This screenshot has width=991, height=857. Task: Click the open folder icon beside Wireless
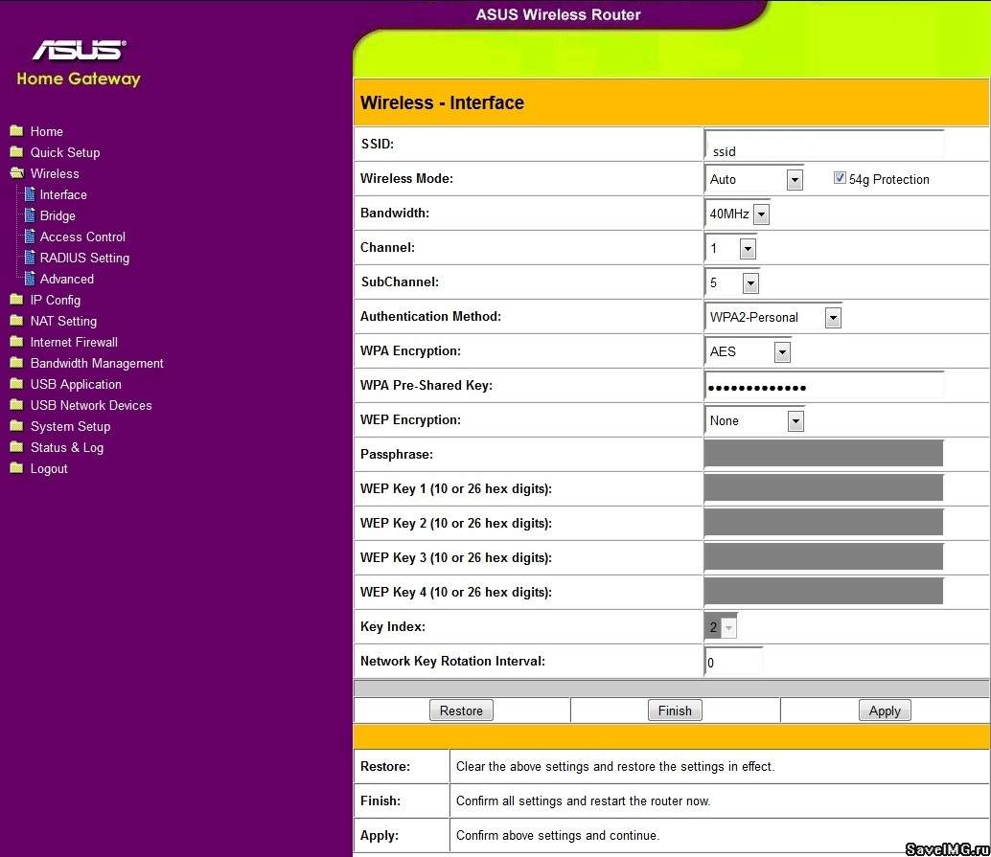16,173
